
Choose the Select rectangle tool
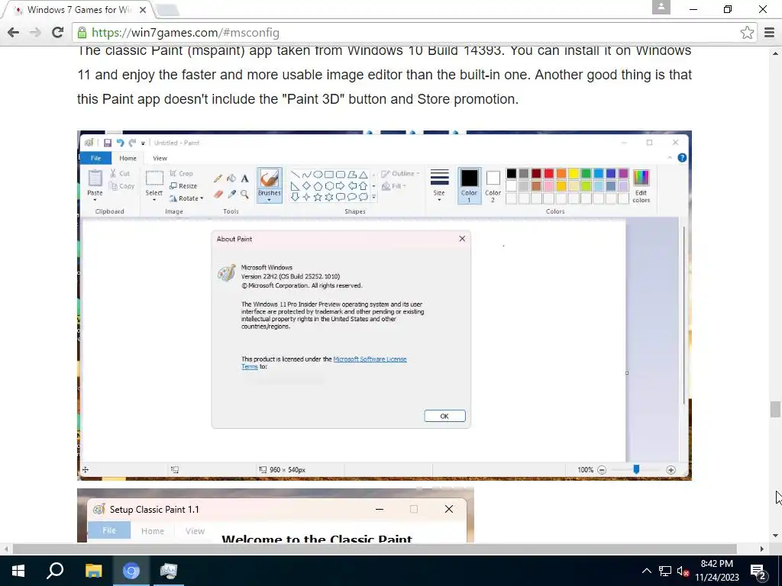[154, 178]
